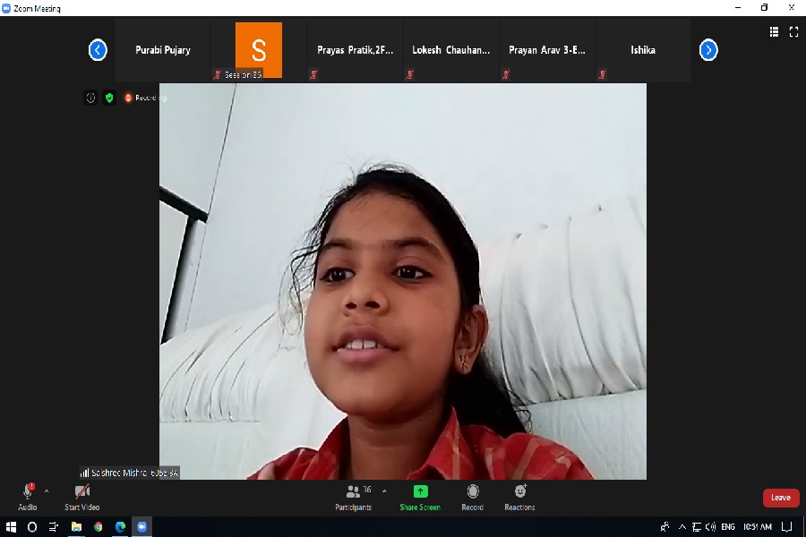Click the orange S participant thumbnail
The height and width of the screenshot is (537, 806).
point(259,50)
